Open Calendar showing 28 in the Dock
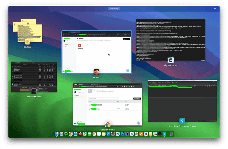The height and width of the screenshot is (149, 228). click(x=94, y=134)
